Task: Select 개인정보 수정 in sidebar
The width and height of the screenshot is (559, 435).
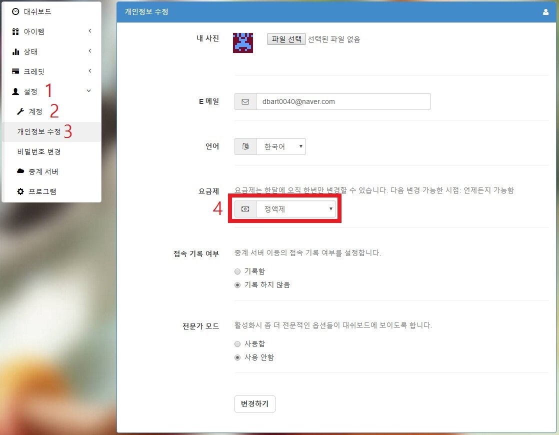Action: coord(51,132)
